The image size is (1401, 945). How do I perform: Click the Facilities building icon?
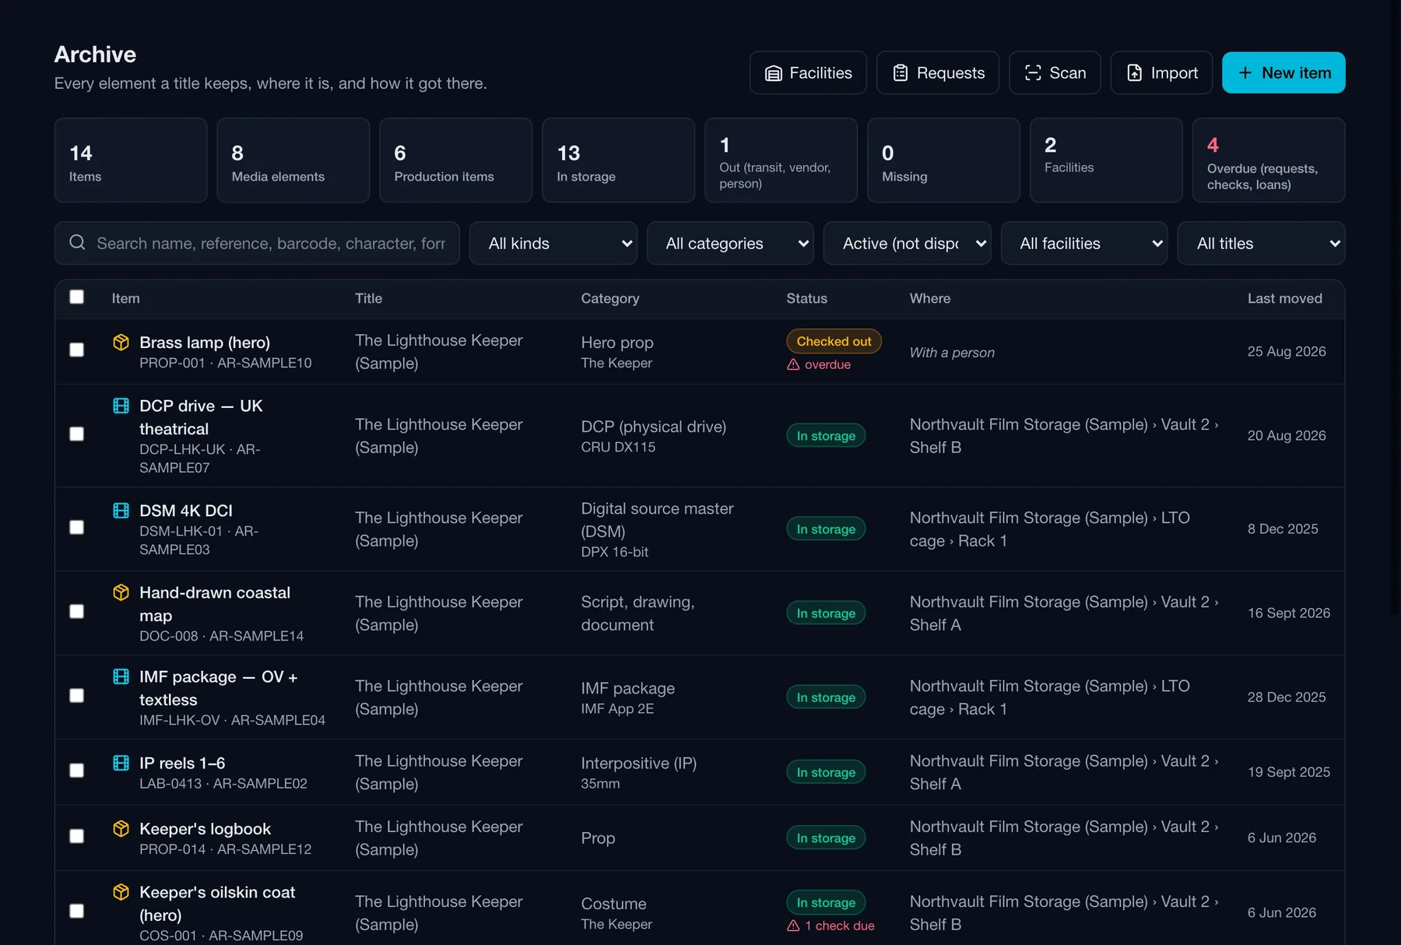[773, 73]
